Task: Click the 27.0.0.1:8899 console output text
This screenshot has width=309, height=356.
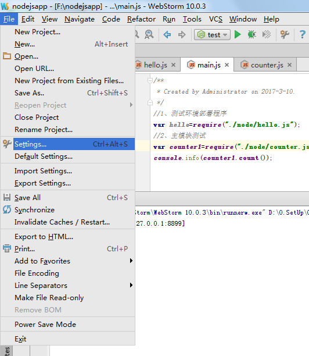Action: (x=160, y=223)
